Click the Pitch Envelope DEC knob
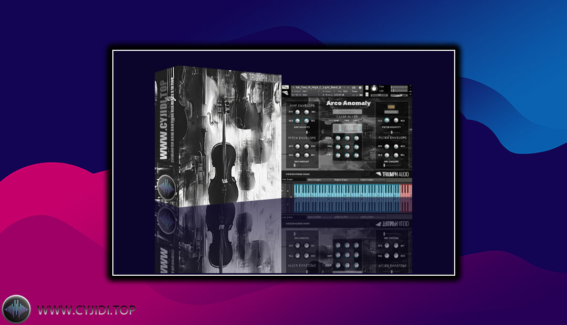567x325 pixels. [x=306, y=147]
